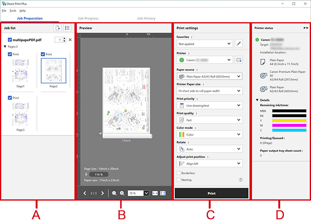Viewport: 311px width, 224px height.
Task: Zoom out the preview with minus magnifier
Action: (x=114, y=193)
